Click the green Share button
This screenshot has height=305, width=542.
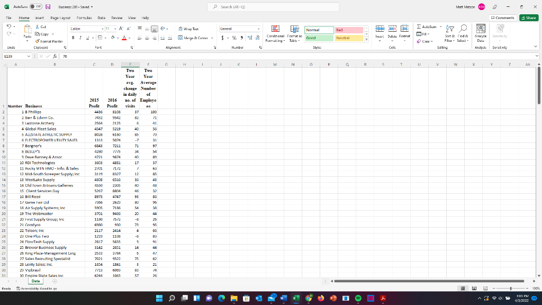pos(529,17)
